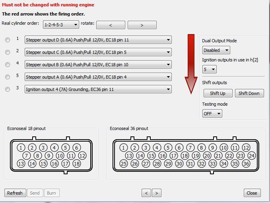Click pin 18 in Econoseal 18 pinout
The height and width of the screenshot is (203, 270).
click(x=77, y=164)
